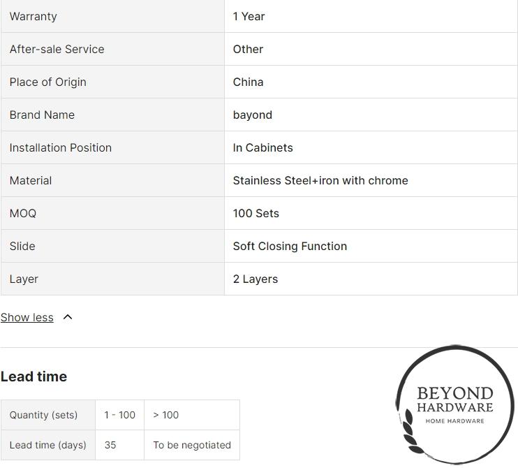Select the Stainless Steel+iron with chrome text
The image size is (518, 468).
coord(320,180)
